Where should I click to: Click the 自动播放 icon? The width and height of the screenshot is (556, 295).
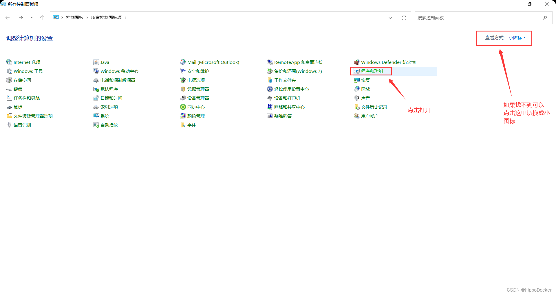pyautogui.click(x=96, y=125)
